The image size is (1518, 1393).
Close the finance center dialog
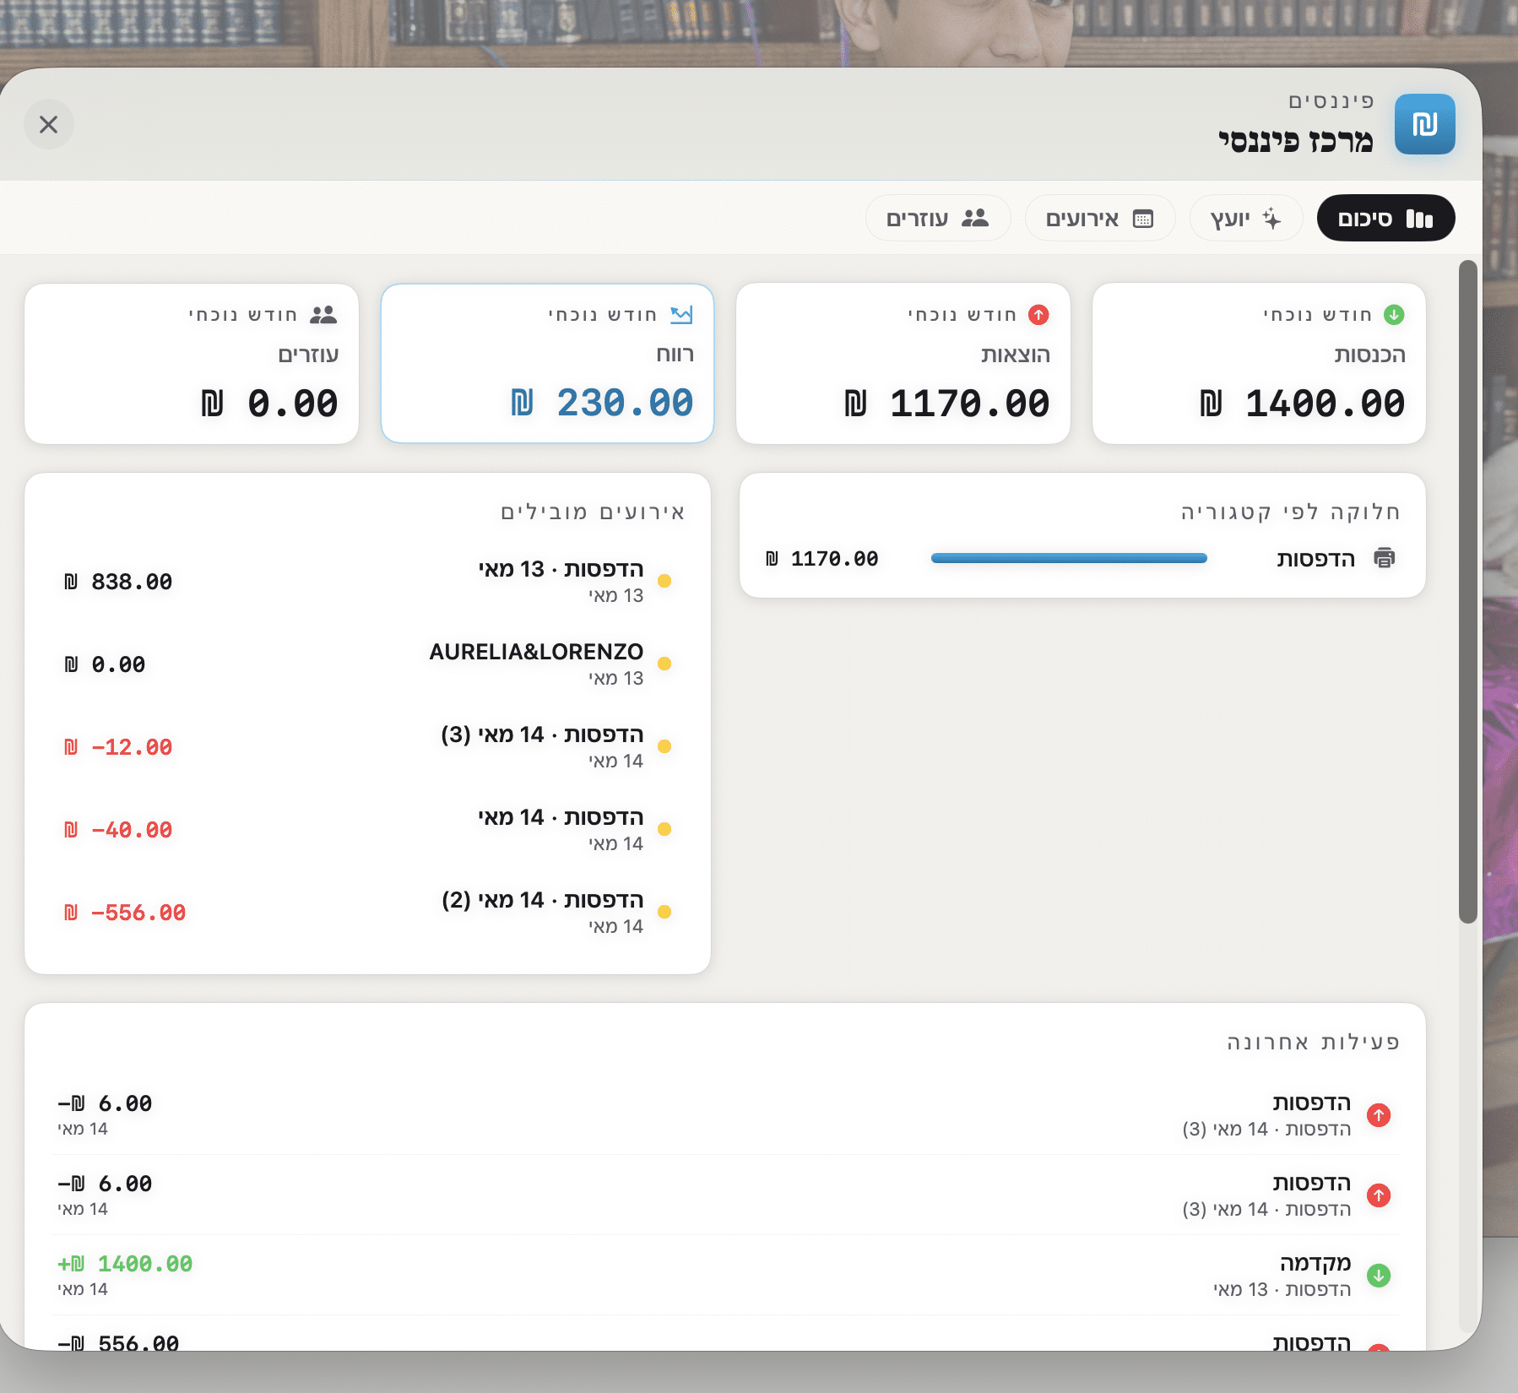(49, 125)
